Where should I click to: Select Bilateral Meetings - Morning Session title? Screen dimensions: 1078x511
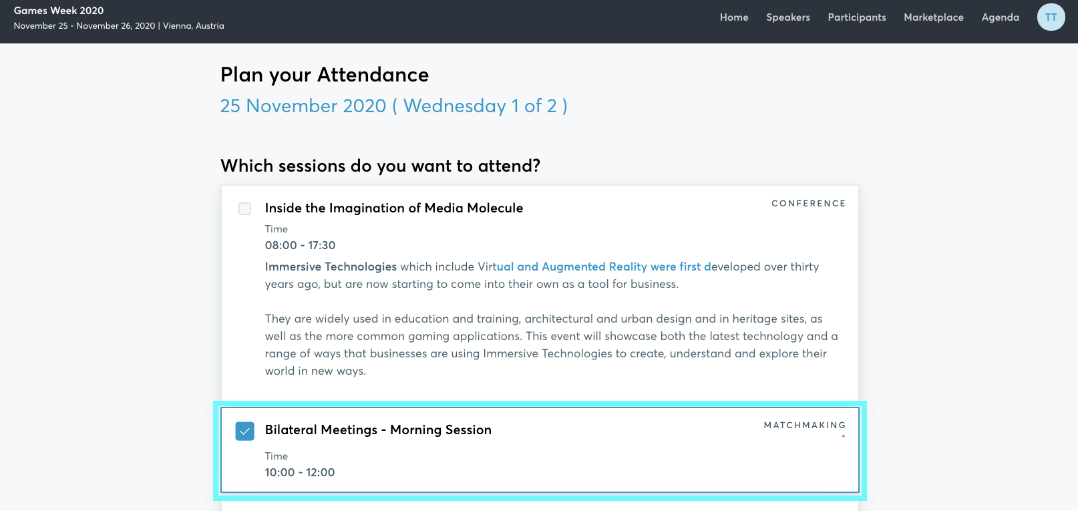click(x=377, y=430)
